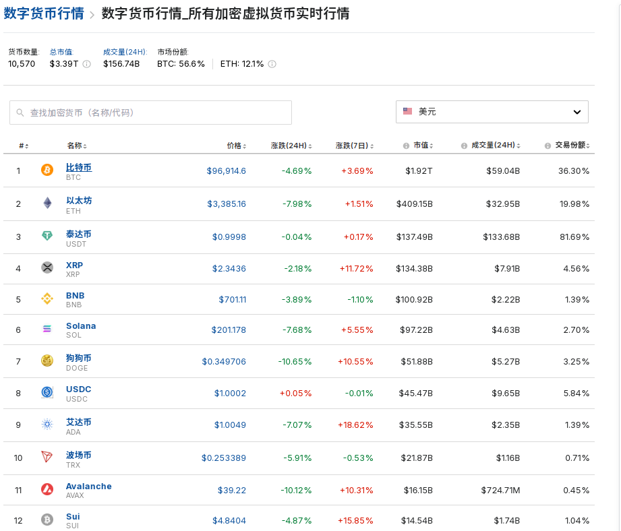Click the Sui coin icon
The width and height of the screenshot is (621, 531).
point(47,519)
